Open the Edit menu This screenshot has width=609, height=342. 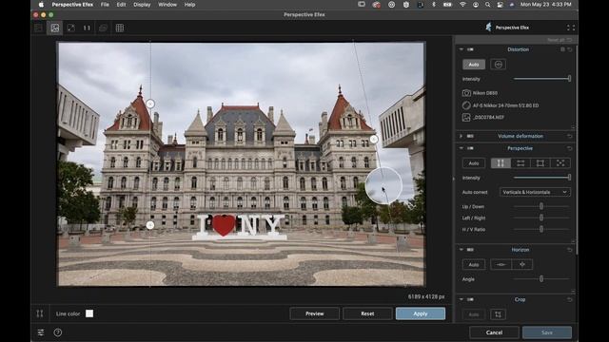point(121,5)
